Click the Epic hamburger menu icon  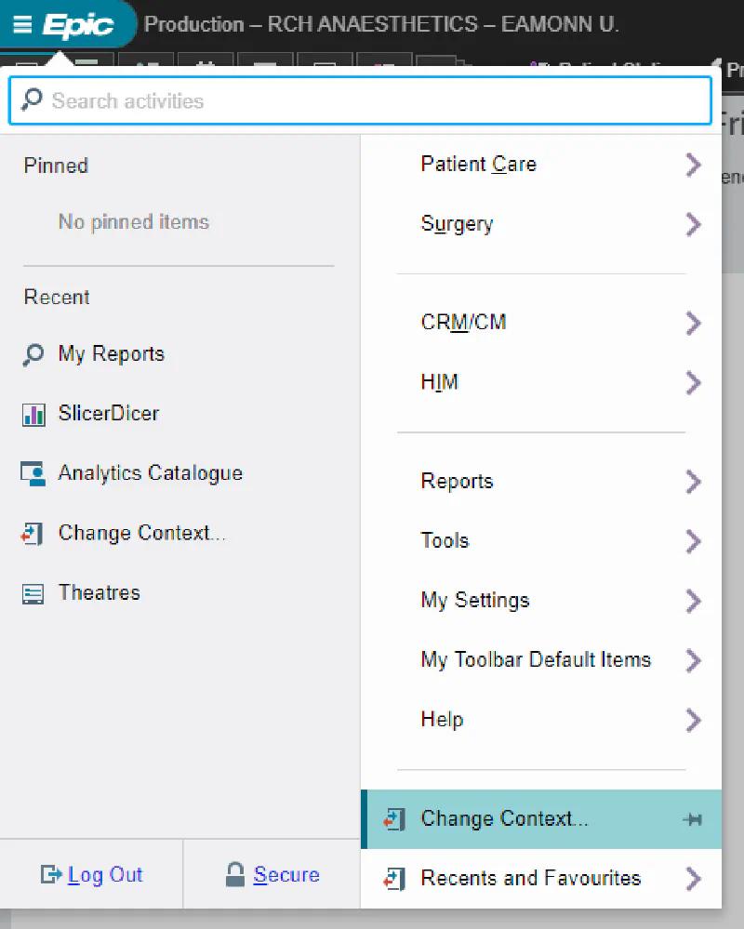(23, 23)
